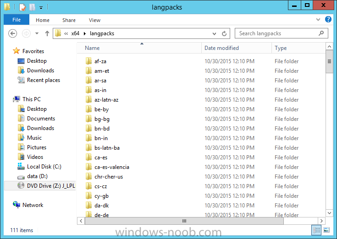Viewport: 337px width, 239px height.
Task: Open the arrow between x64 and langpacks
Action: 85,34
